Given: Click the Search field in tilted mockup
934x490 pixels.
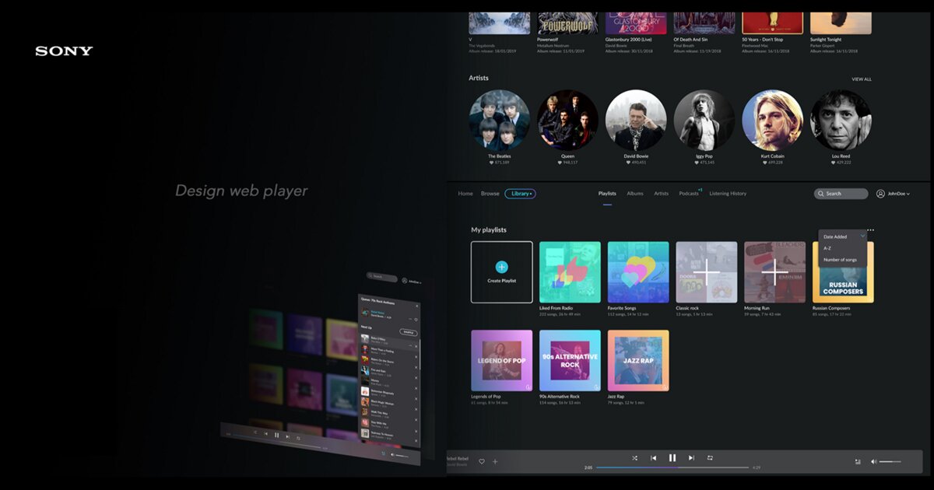Looking at the screenshot, I should click(x=382, y=276).
